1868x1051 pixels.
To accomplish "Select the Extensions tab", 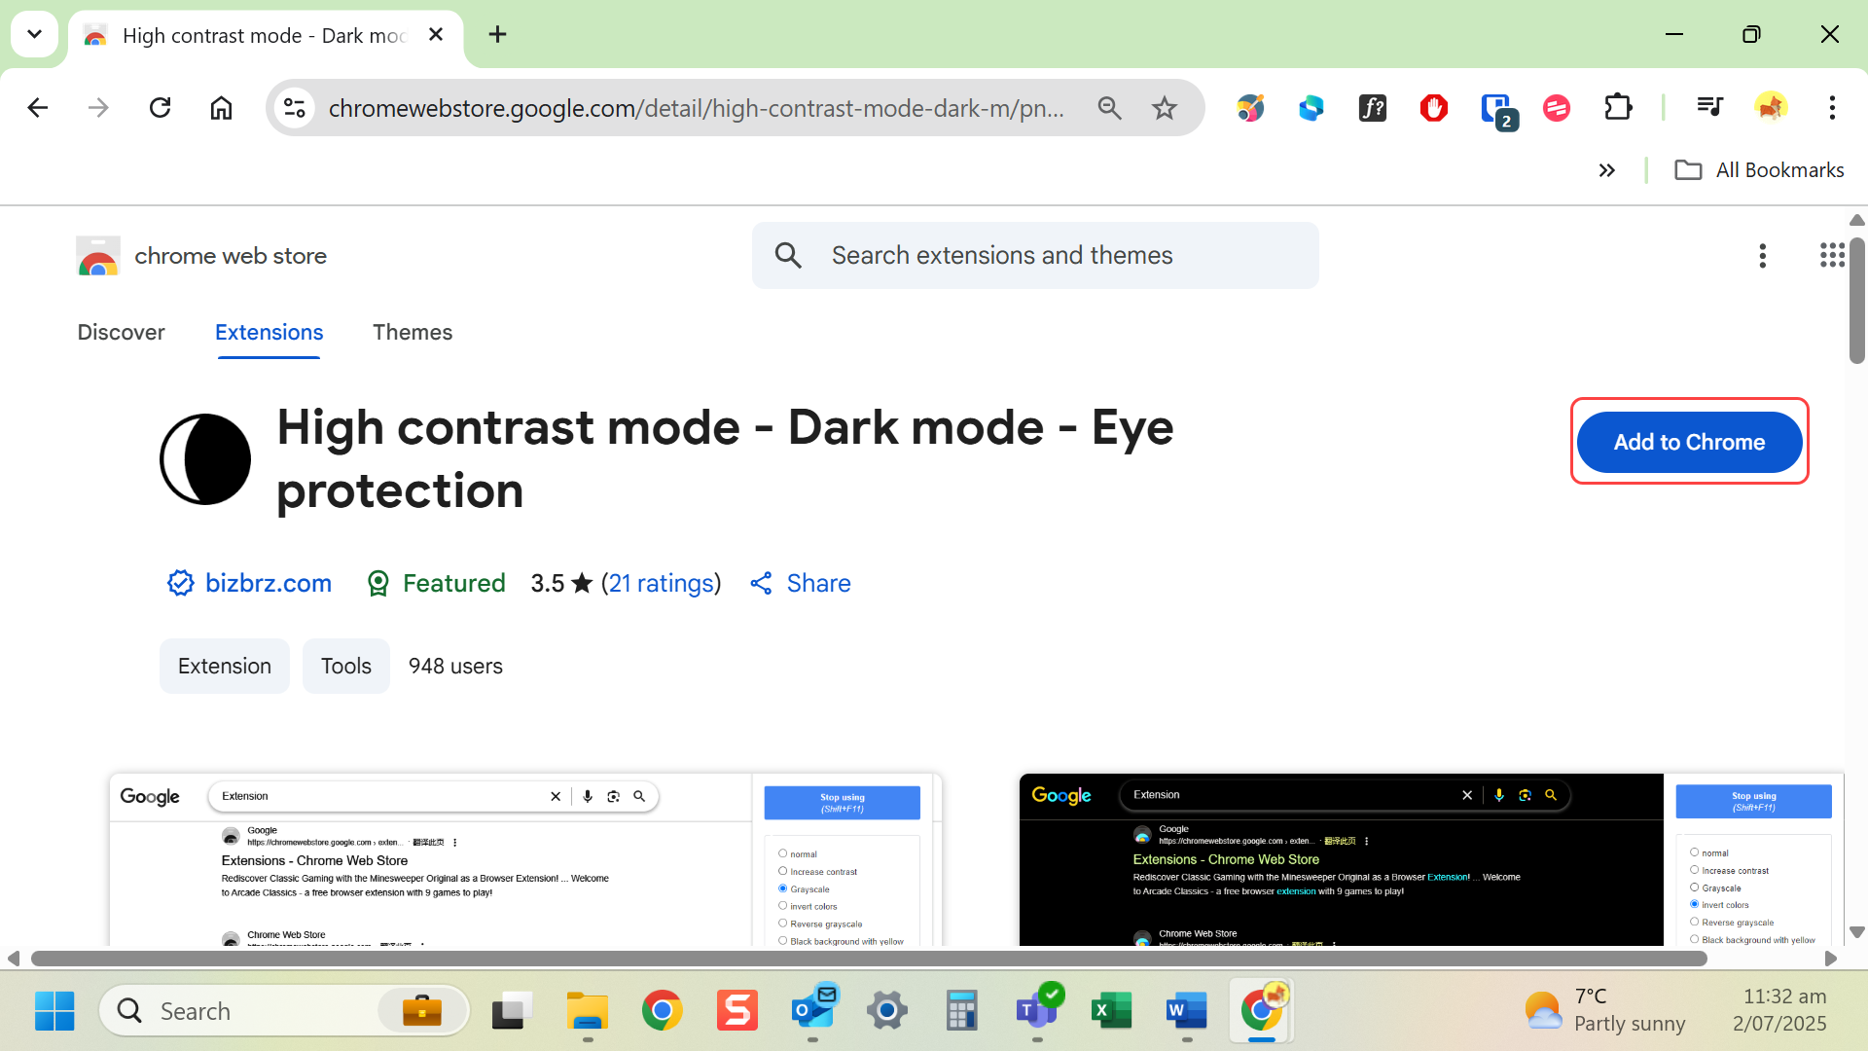I will click(x=269, y=333).
